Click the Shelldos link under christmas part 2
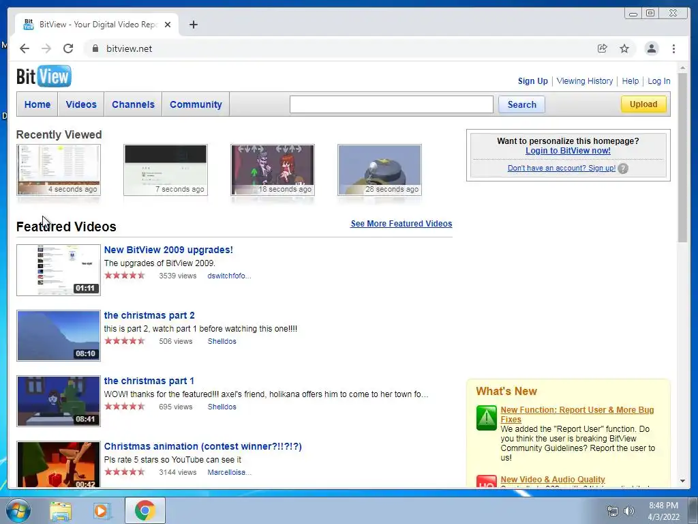The width and height of the screenshot is (698, 524). [x=222, y=341]
